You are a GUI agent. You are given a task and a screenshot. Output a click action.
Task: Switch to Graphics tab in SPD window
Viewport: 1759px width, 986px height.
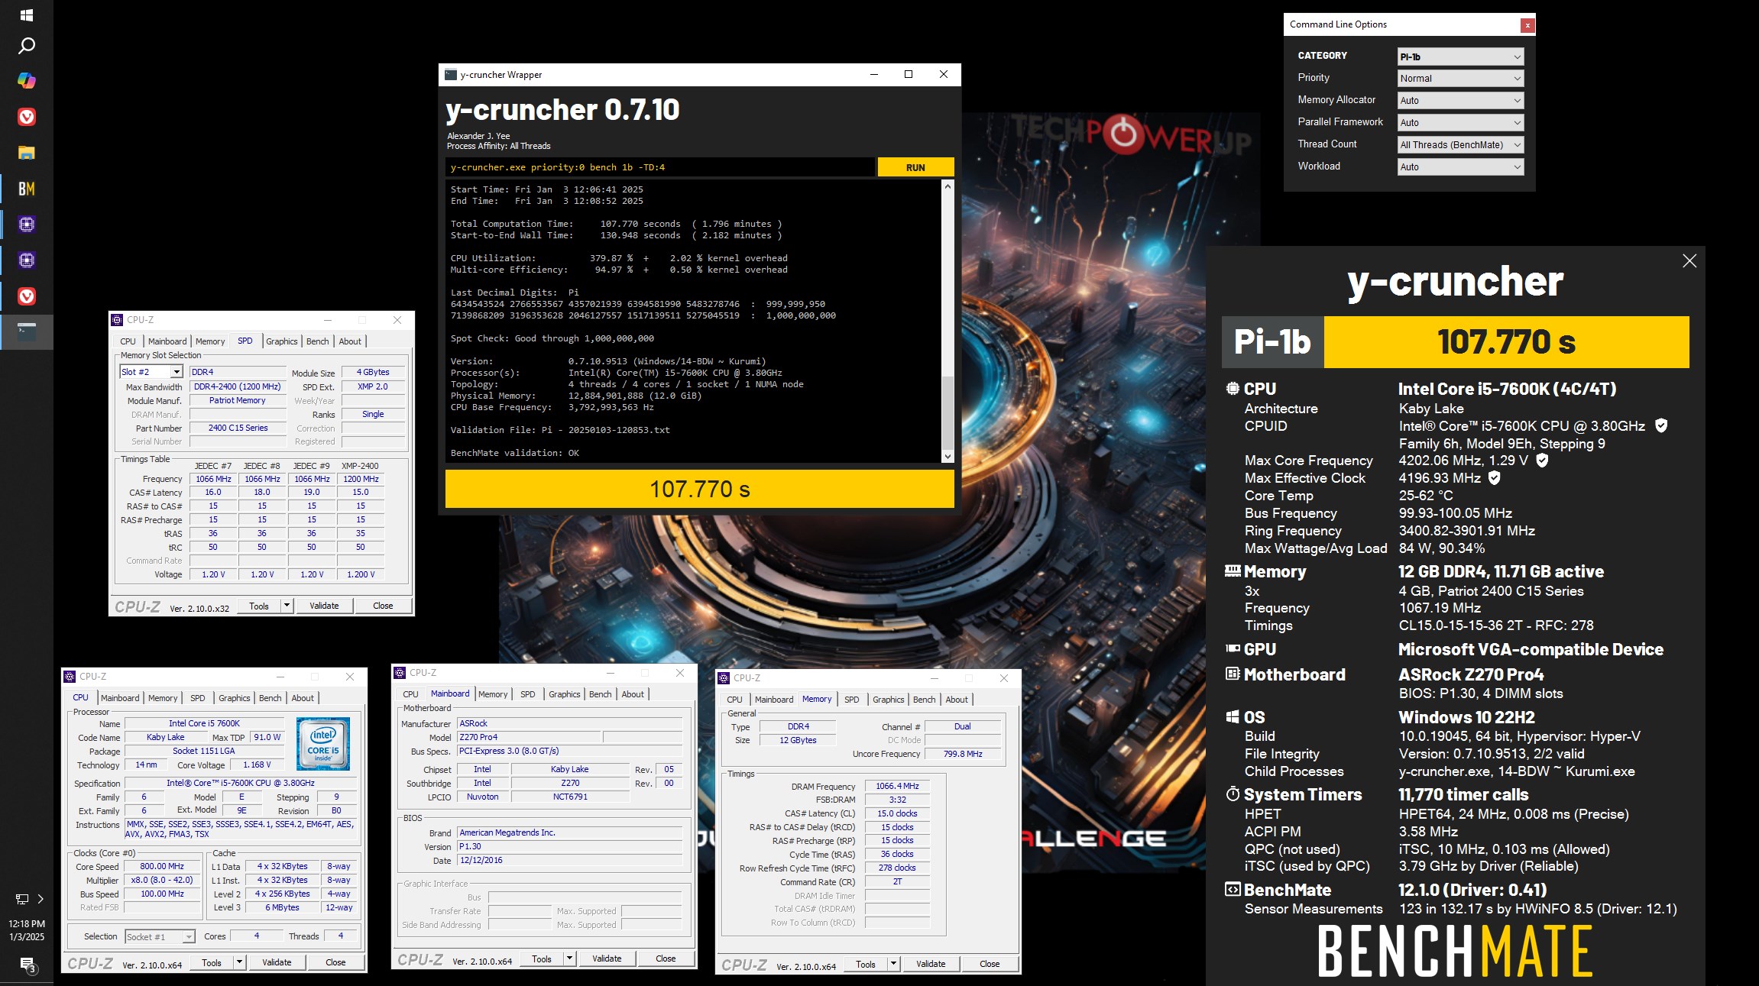[282, 341]
